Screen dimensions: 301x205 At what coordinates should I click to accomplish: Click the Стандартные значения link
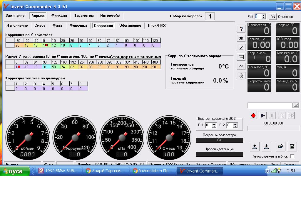click(136, 57)
